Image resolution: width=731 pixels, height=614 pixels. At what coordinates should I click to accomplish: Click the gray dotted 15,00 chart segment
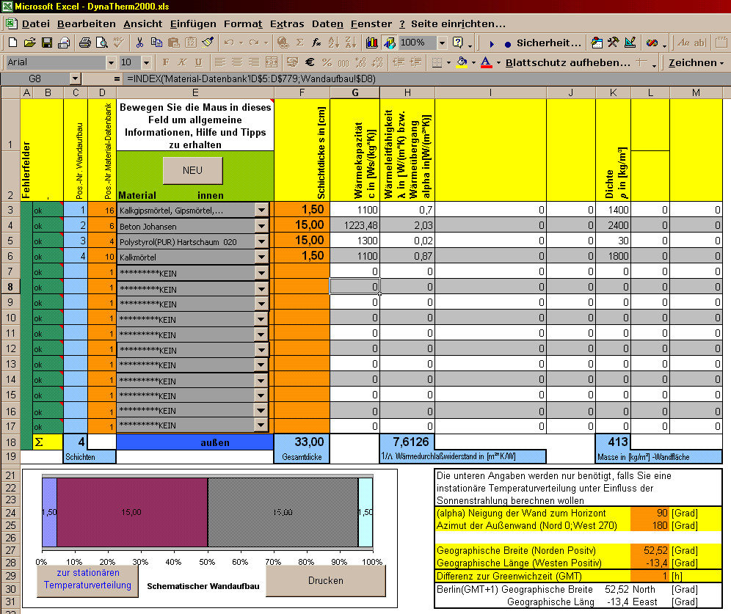(x=283, y=512)
